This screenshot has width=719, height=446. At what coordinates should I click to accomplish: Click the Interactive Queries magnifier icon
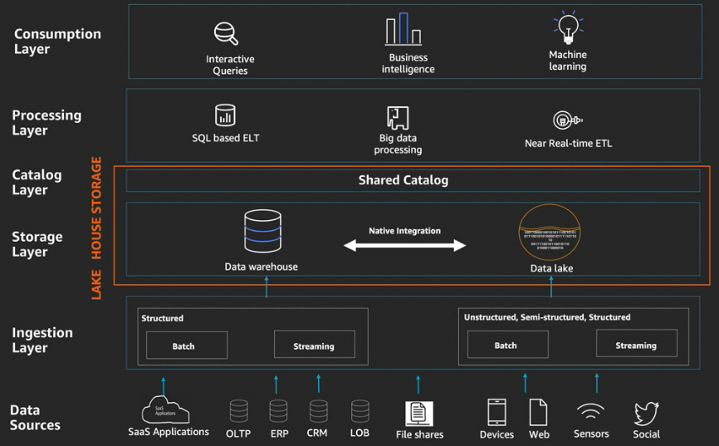(226, 33)
